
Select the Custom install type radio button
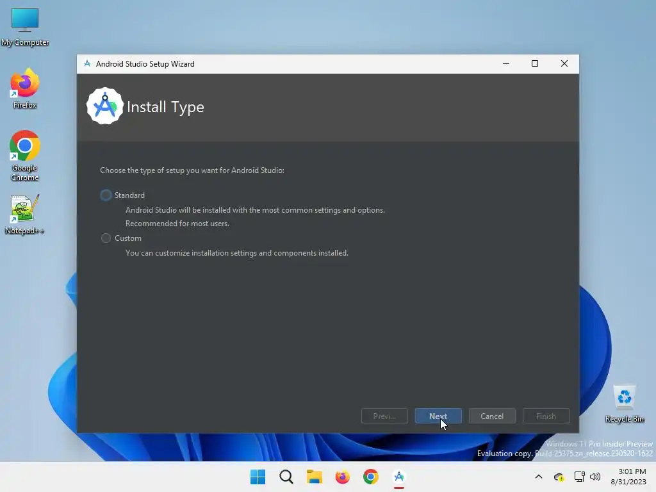point(106,238)
